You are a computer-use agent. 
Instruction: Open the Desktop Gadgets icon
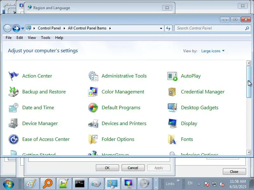[172, 108]
